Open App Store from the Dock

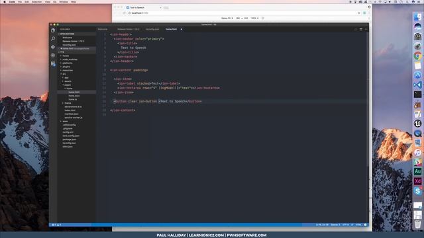(418, 75)
